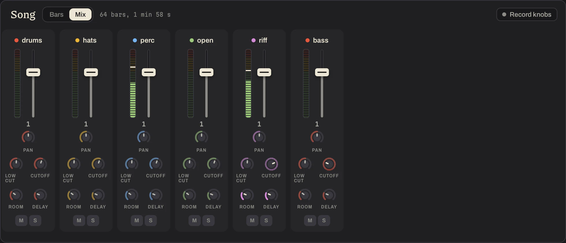
Task: Click the drums level meter
Action: tap(17, 83)
